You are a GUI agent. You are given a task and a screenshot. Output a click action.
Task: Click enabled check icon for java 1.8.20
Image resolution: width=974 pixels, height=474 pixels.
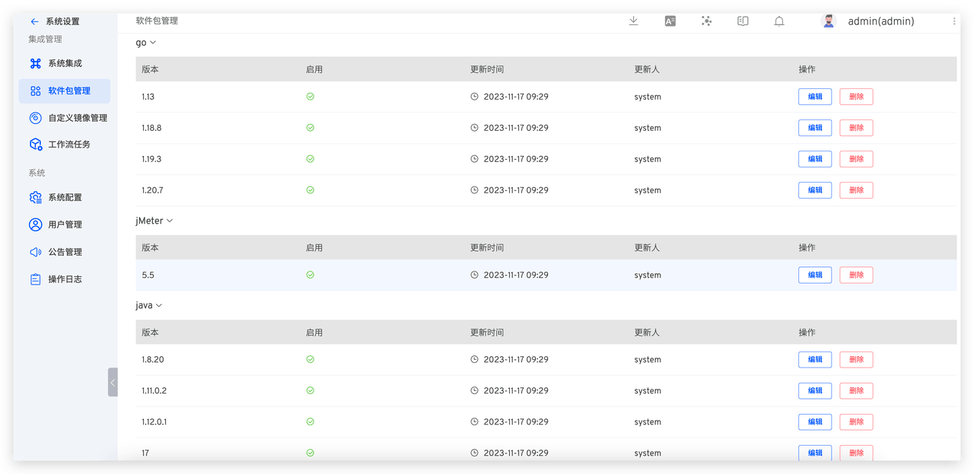(x=310, y=359)
